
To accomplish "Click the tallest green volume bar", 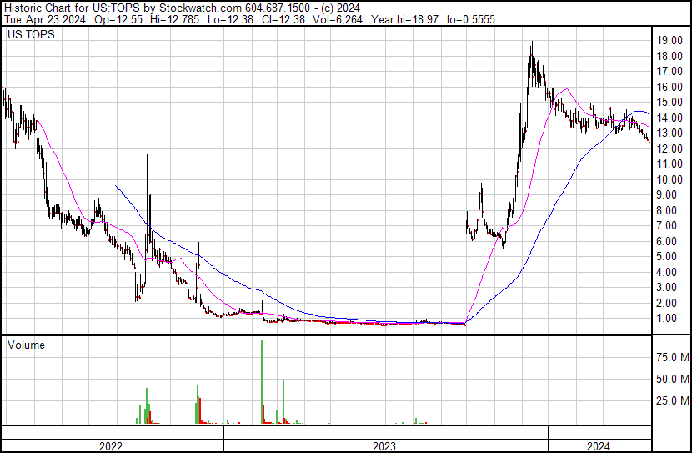I will coord(262,382).
